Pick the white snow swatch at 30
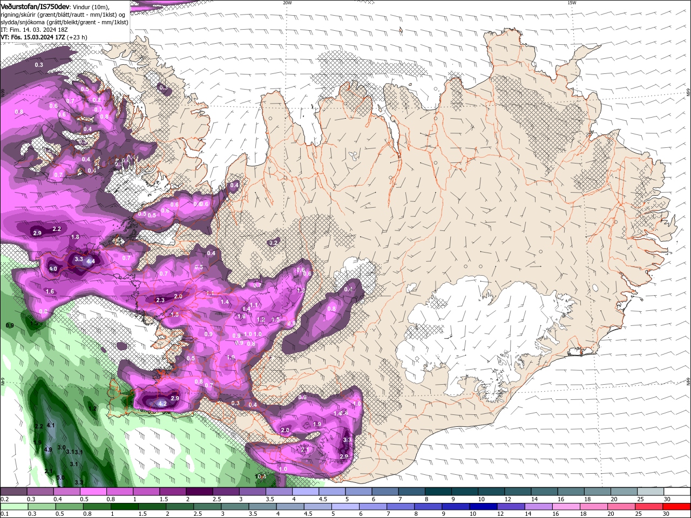This screenshot has width=691, height=518. 677,492
